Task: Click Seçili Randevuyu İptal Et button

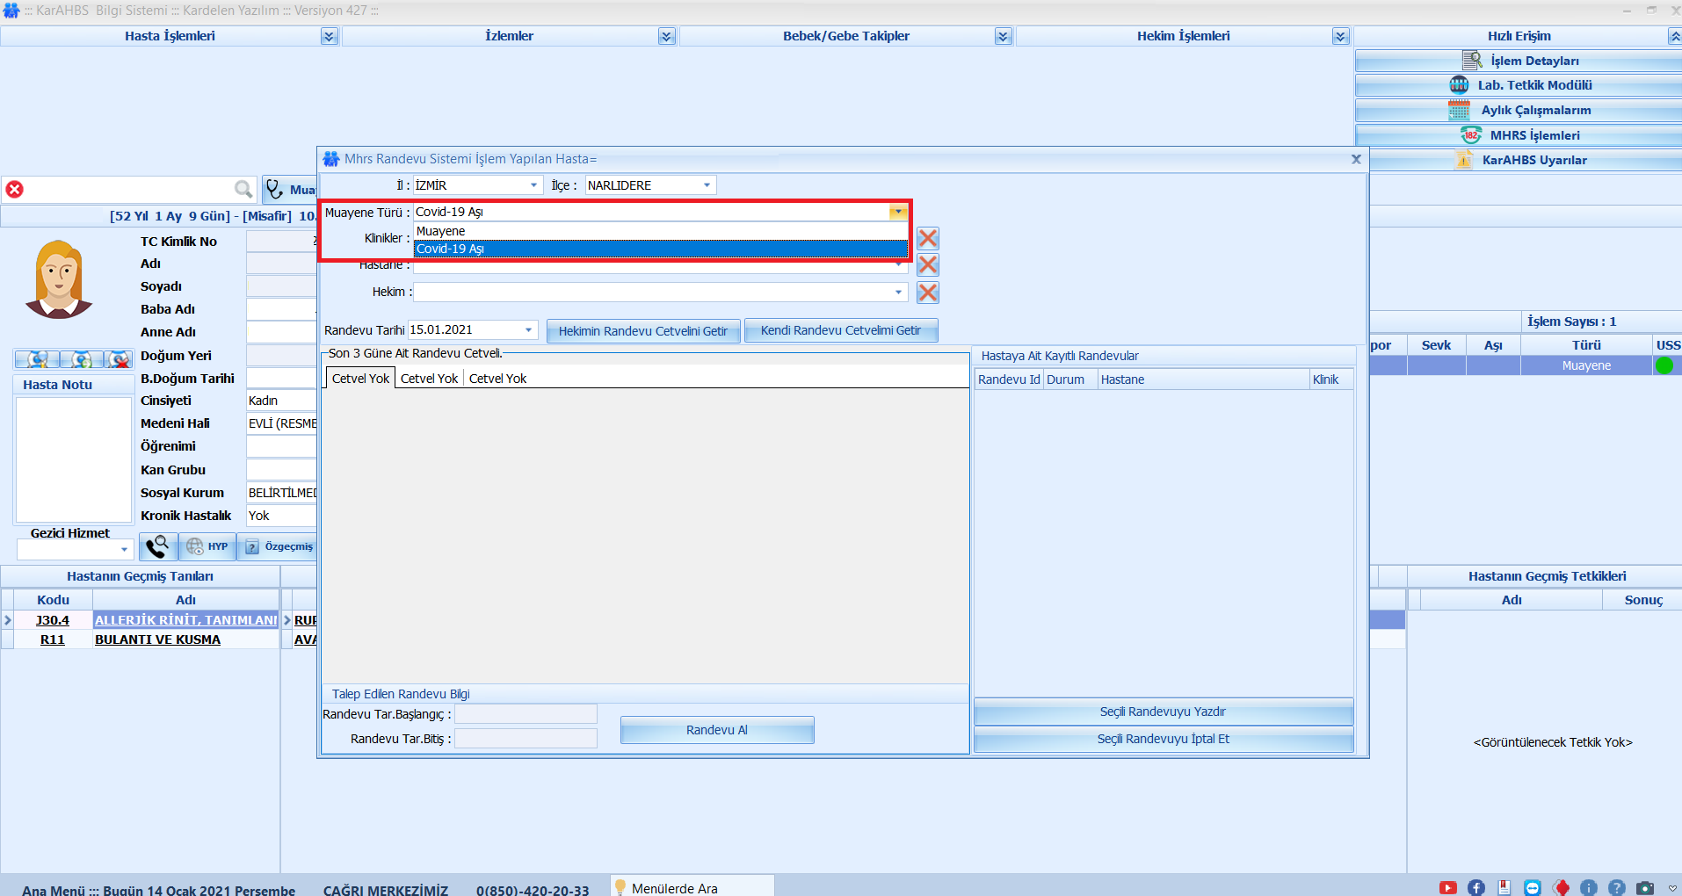Action: [x=1163, y=740]
